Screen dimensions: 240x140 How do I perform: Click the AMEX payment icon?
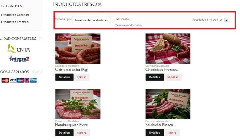(x=33, y=80)
